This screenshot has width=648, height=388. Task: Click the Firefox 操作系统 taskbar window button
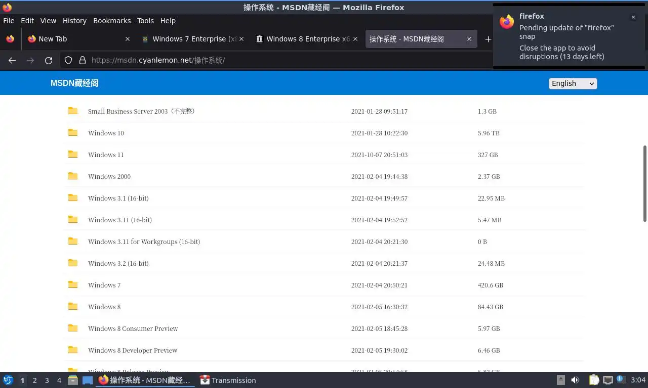[x=145, y=380]
